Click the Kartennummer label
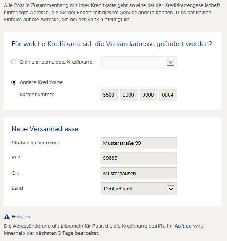Image resolution: width=227 pixels, height=241 pixels. point(37,94)
